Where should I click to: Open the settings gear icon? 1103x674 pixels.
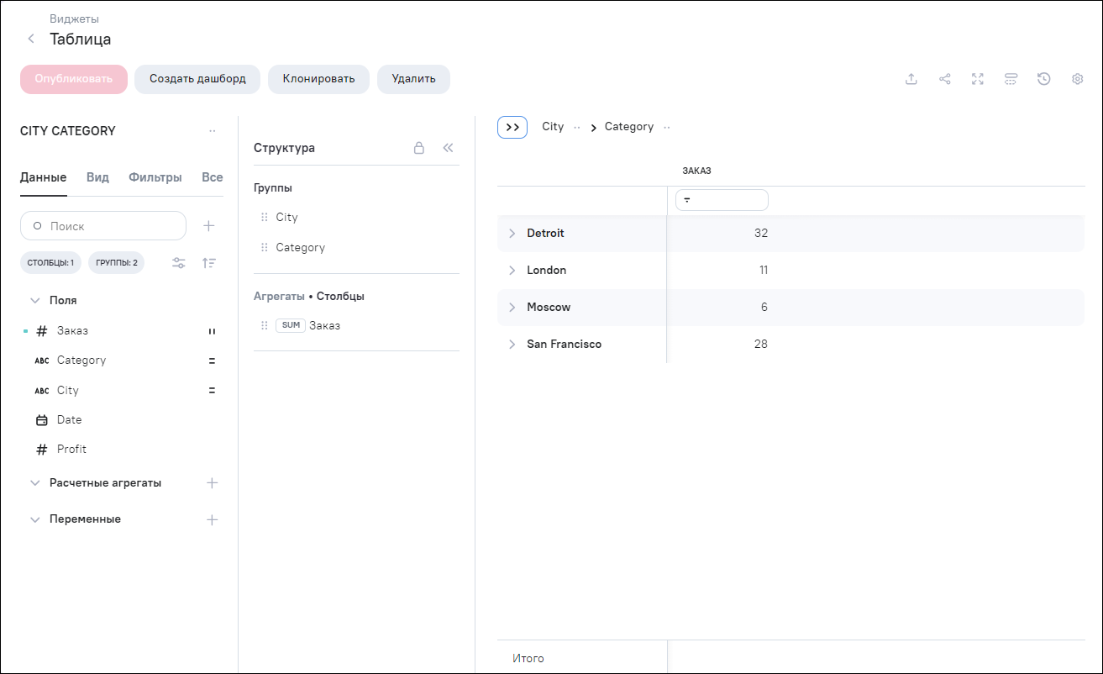tap(1078, 79)
